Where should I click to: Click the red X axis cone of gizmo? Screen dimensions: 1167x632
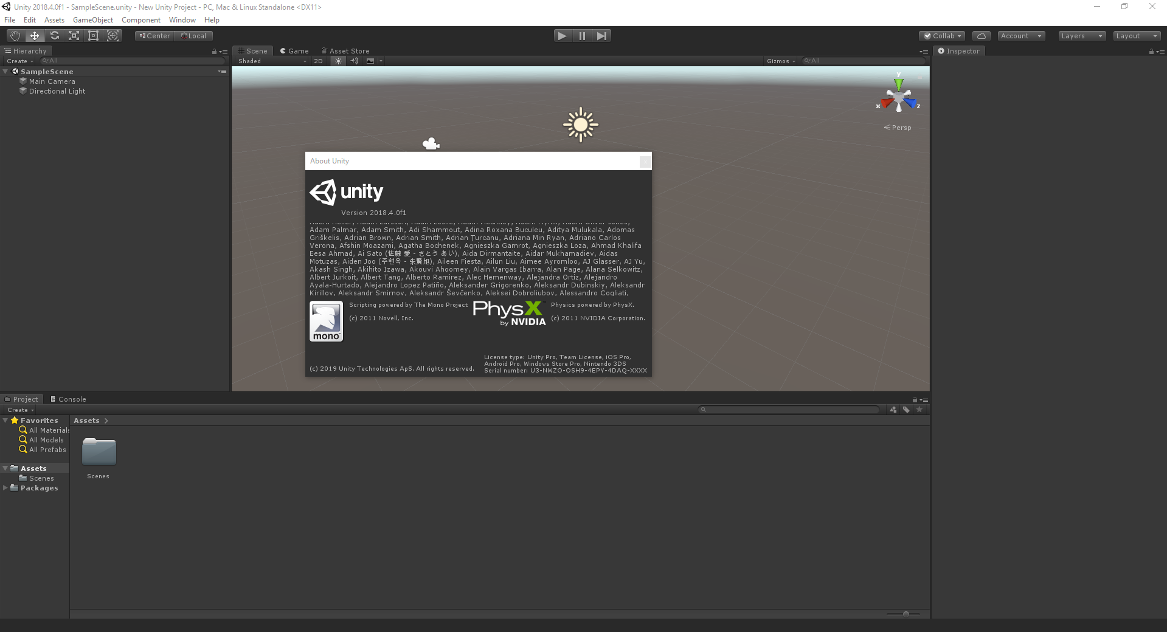[887, 104]
